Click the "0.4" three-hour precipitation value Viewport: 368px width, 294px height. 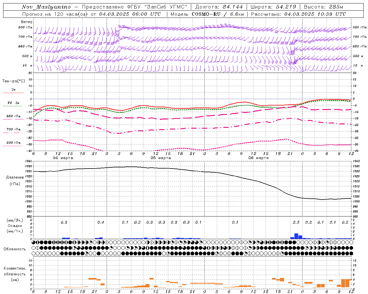pyautogui.click(x=101, y=223)
